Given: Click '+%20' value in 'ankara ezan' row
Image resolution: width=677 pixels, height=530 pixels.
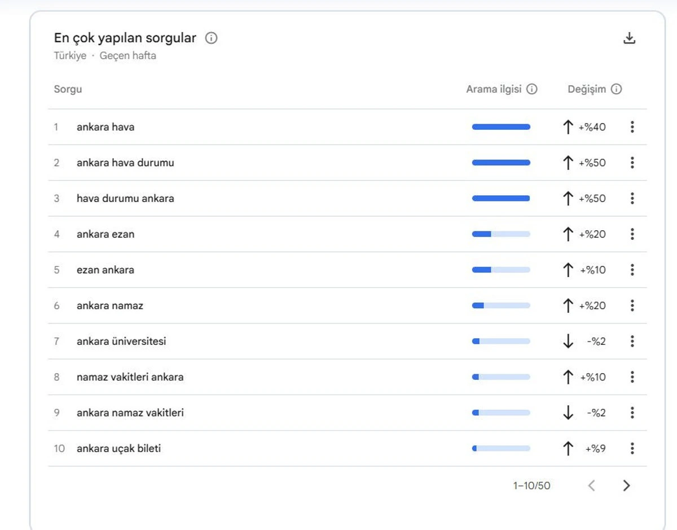Looking at the screenshot, I should pyautogui.click(x=592, y=234).
